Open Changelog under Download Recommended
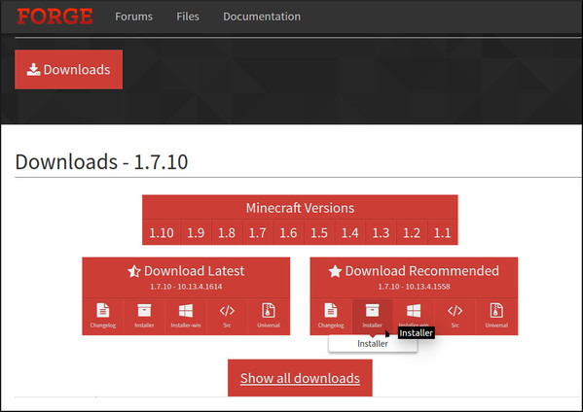Image resolution: width=583 pixels, height=412 pixels. coord(331,316)
